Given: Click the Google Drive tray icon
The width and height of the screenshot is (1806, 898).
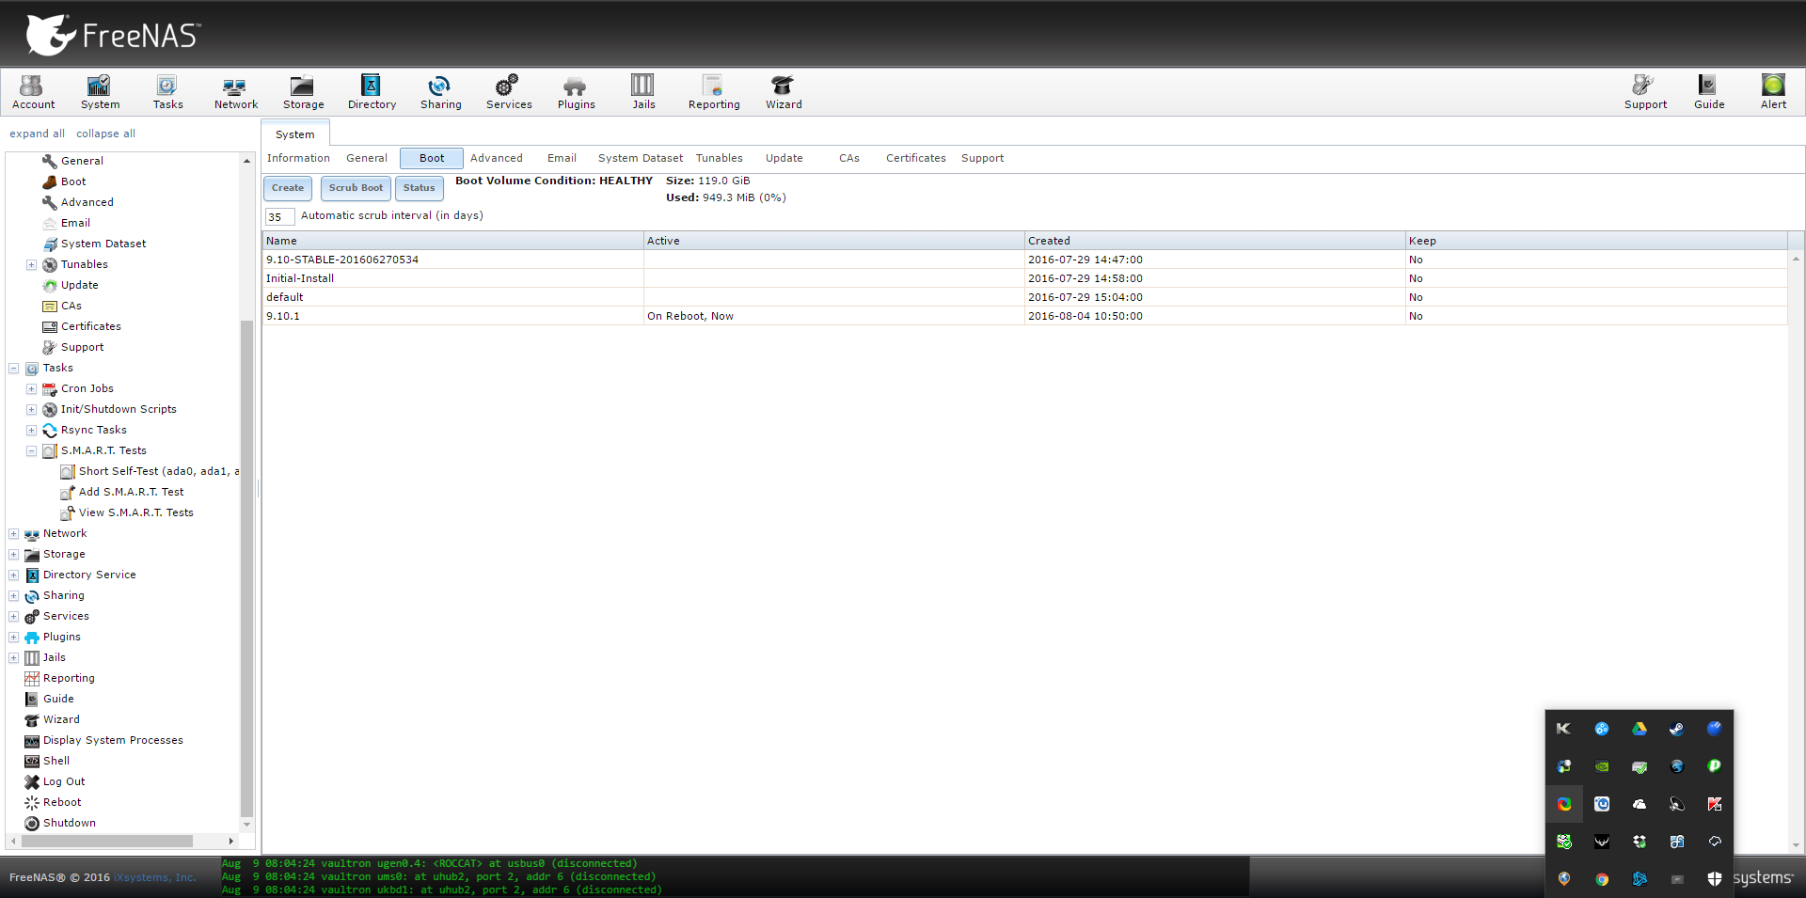Looking at the screenshot, I should 1640,729.
